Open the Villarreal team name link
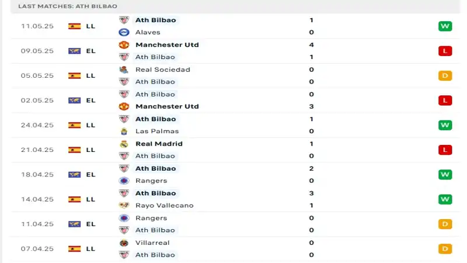 153,243
